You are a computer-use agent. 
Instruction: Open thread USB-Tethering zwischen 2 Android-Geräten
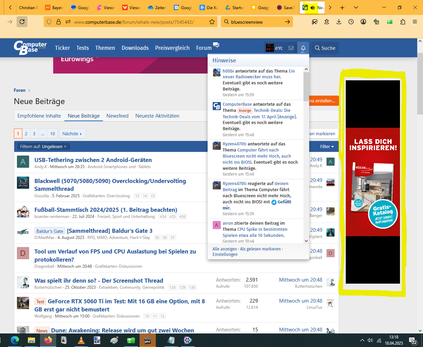tap(93, 160)
